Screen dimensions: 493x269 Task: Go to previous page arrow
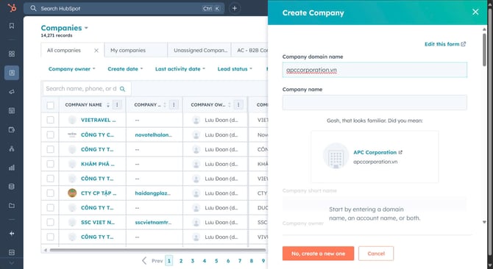tap(144, 260)
